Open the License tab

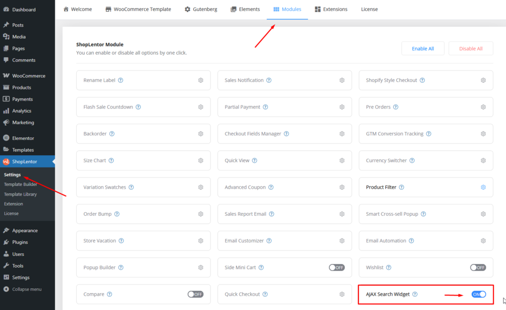tap(369, 9)
